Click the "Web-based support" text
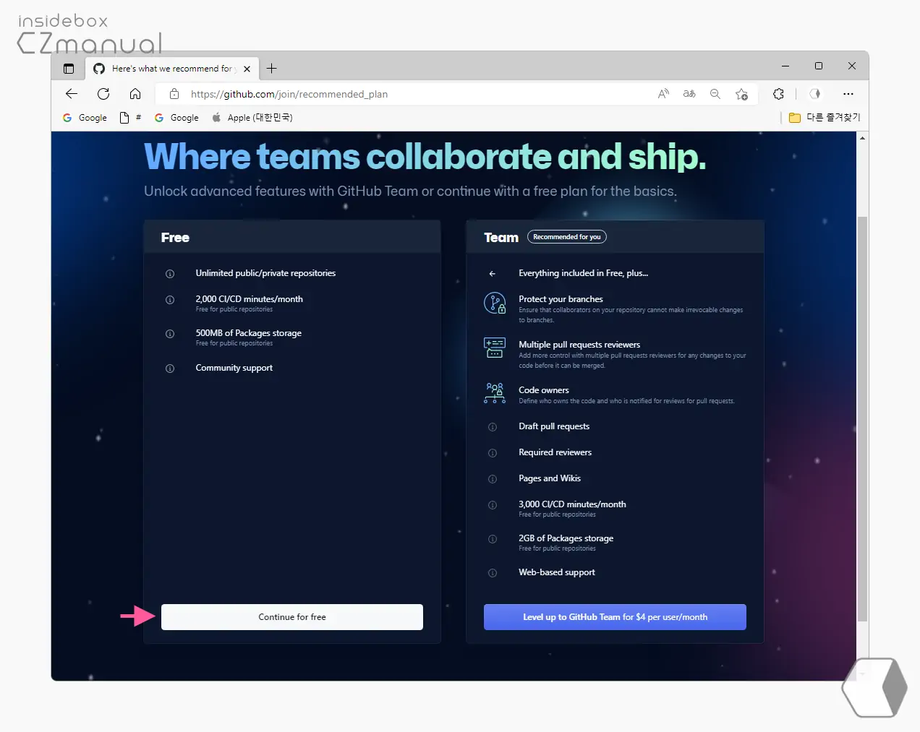This screenshot has height=732, width=920. click(557, 572)
